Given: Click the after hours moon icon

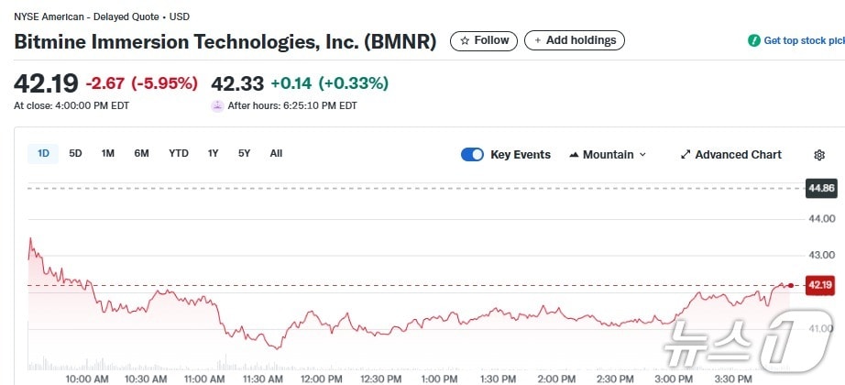Looking at the screenshot, I should coord(217,105).
